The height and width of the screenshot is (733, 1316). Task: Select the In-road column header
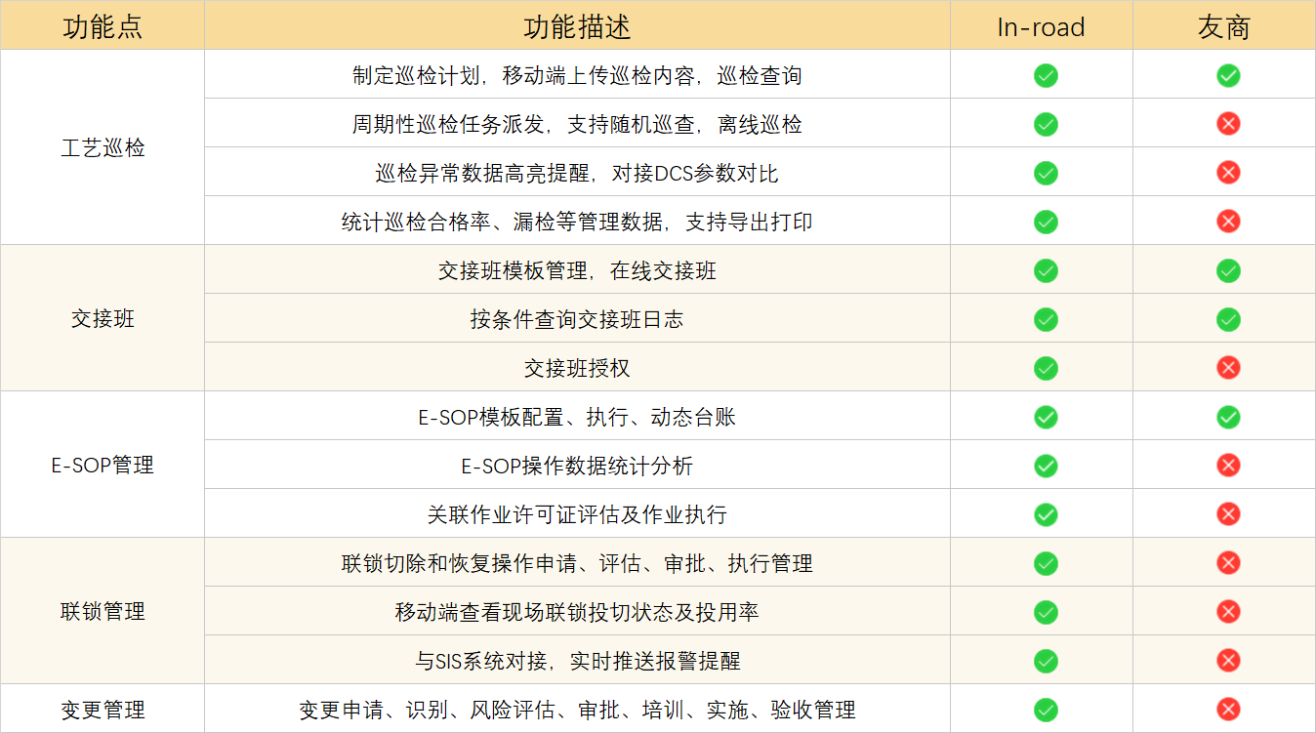(x=1041, y=26)
